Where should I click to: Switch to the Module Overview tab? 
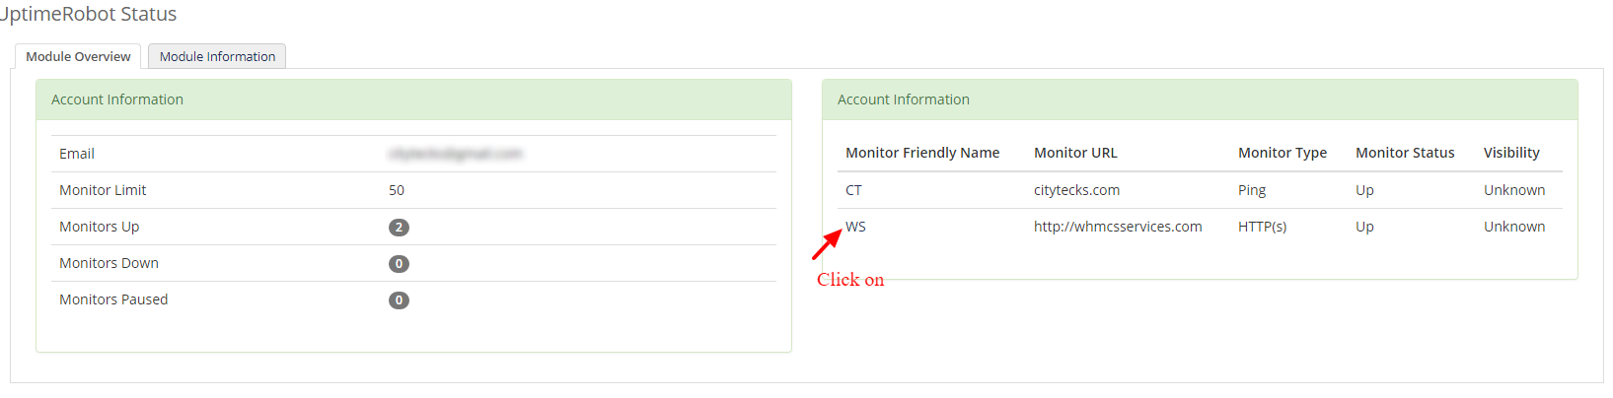pyautogui.click(x=78, y=56)
